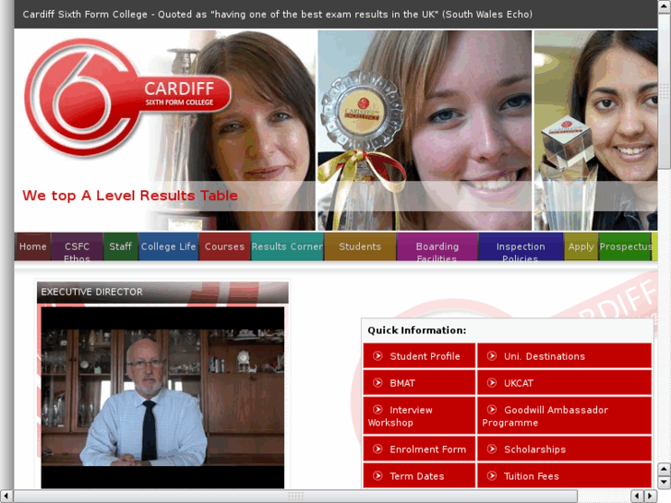The height and width of the screenshot is (503, 671).
Task: View the Term Dates link
Action: coord(419,475)
